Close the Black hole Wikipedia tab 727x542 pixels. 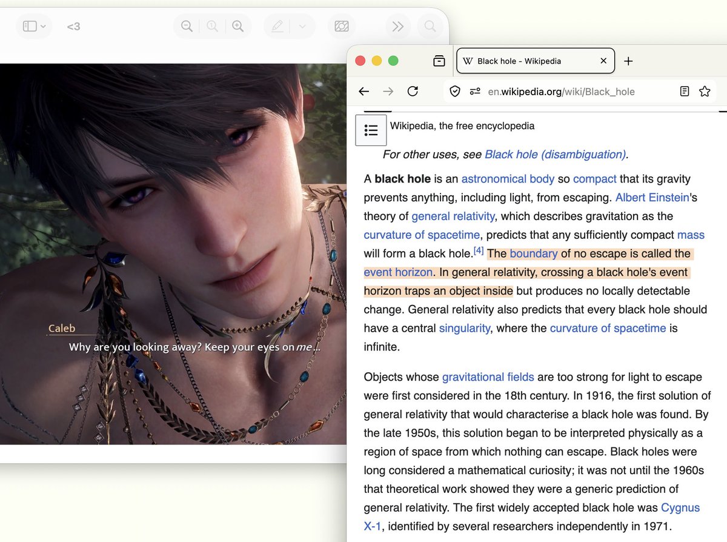point(603,61)
